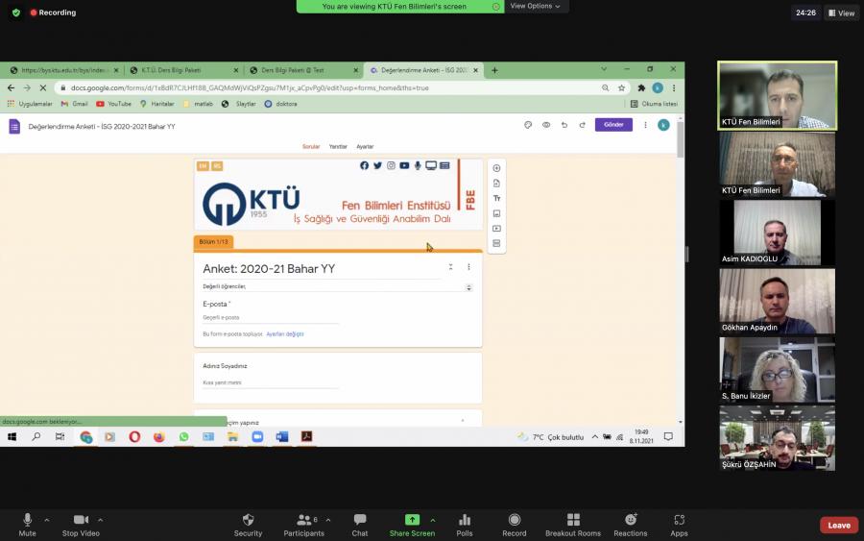Image resolution: width=864 pixels, height=541 pixels.
Task: Add image icon in form sidebar
Action: (496, 213)
